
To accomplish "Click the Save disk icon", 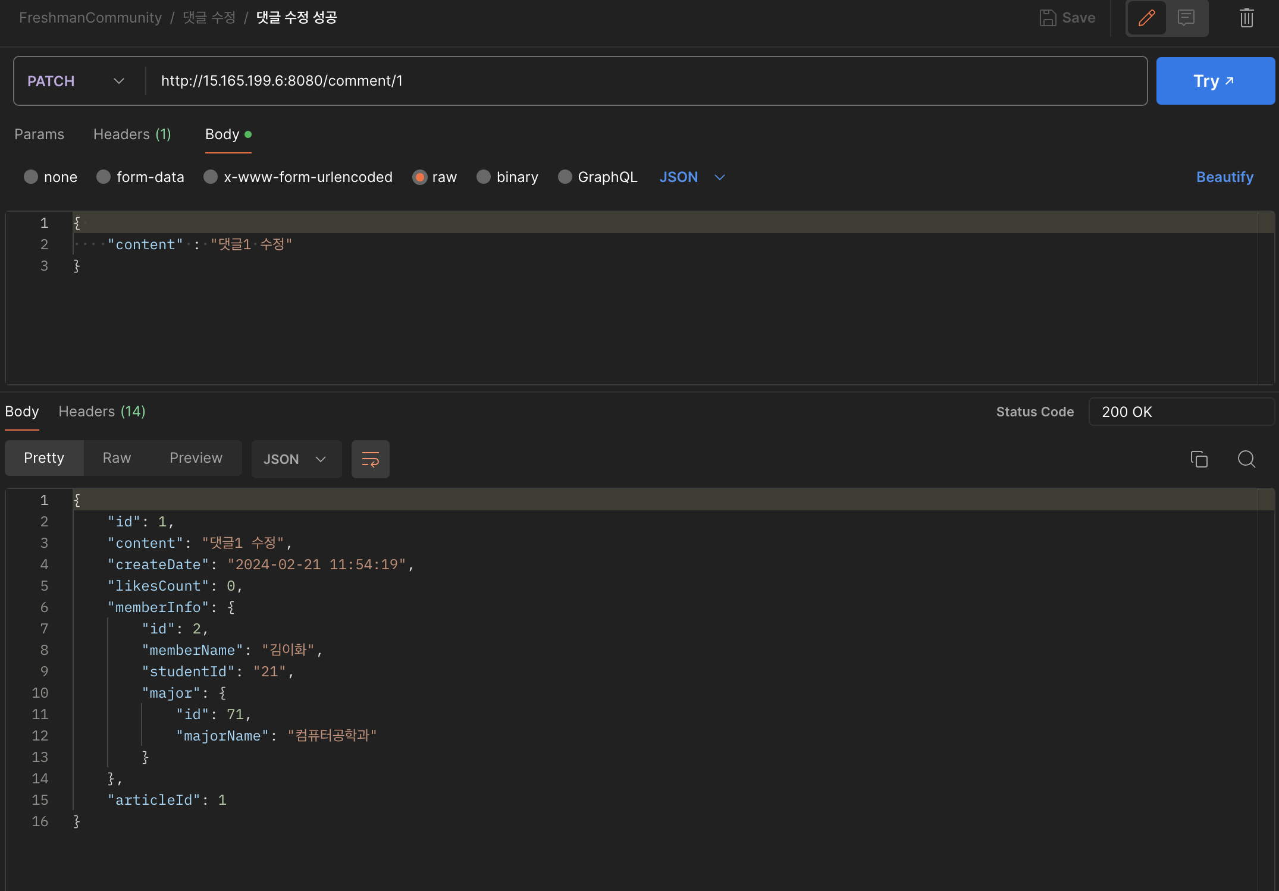I will click(x=1048, y=18).
